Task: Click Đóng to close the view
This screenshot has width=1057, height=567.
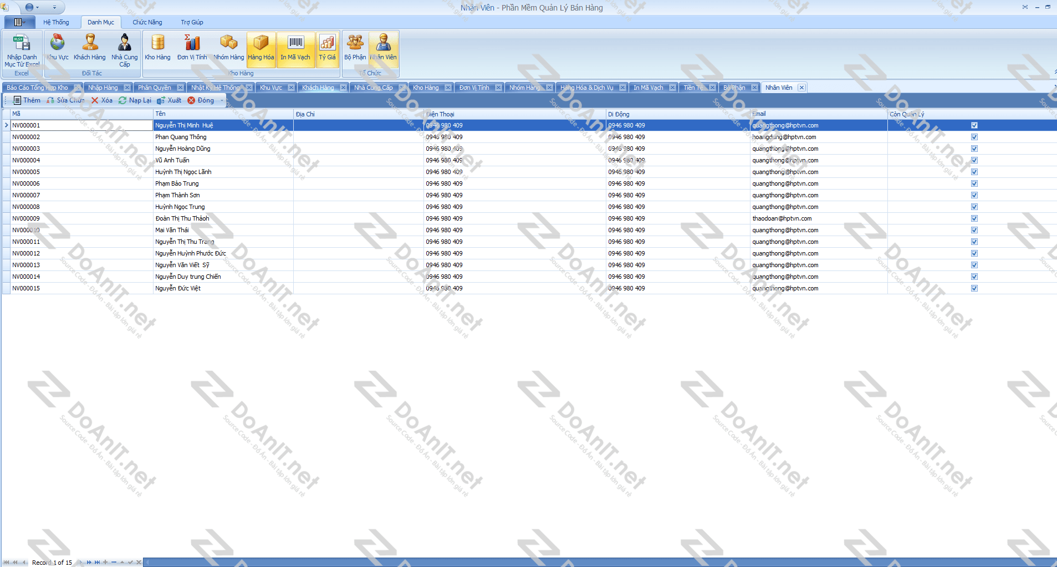Action: [x=201, y=100]
